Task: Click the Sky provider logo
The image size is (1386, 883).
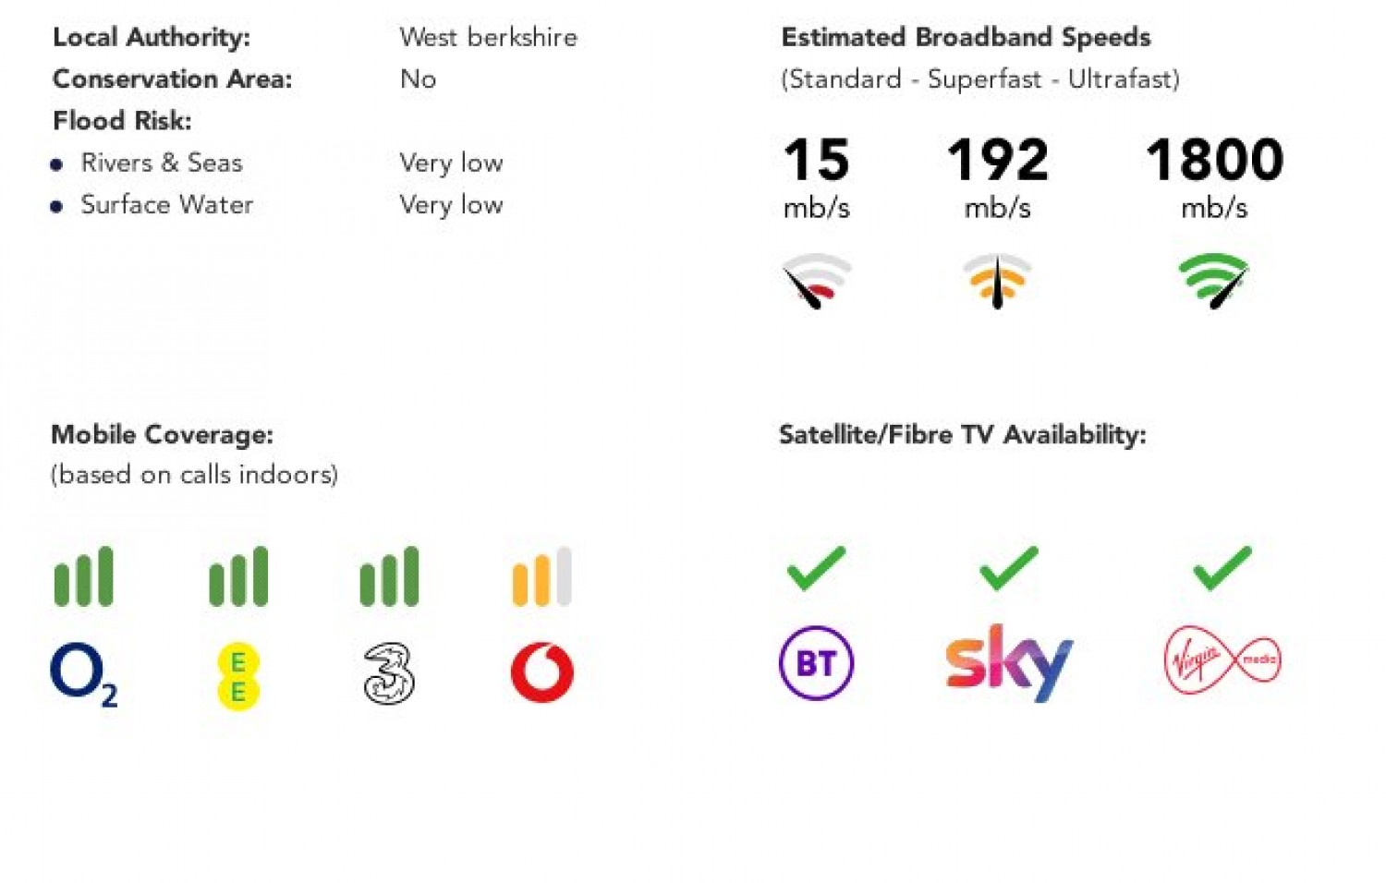Action: tap(1008, 662)
